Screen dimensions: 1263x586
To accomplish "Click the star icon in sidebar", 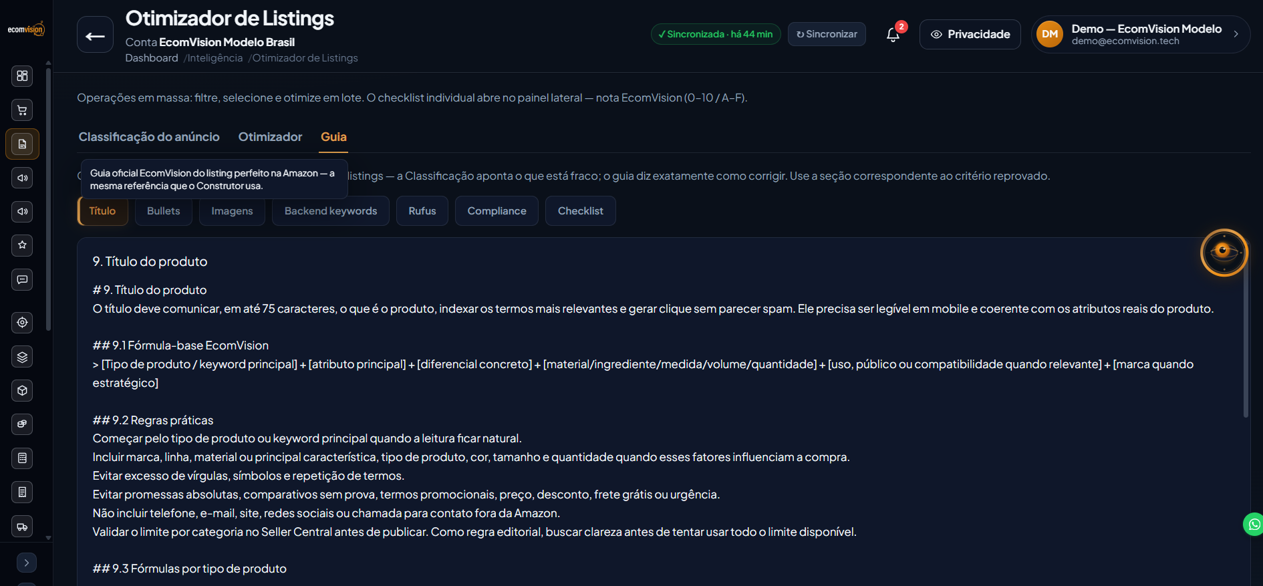I will pos(22,245).
